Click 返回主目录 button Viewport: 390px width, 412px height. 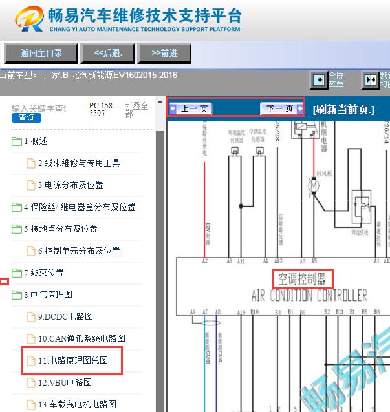(x=41, y=54)
